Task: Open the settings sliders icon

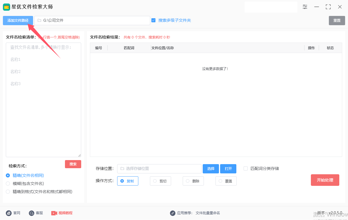Action: [305, 7]
